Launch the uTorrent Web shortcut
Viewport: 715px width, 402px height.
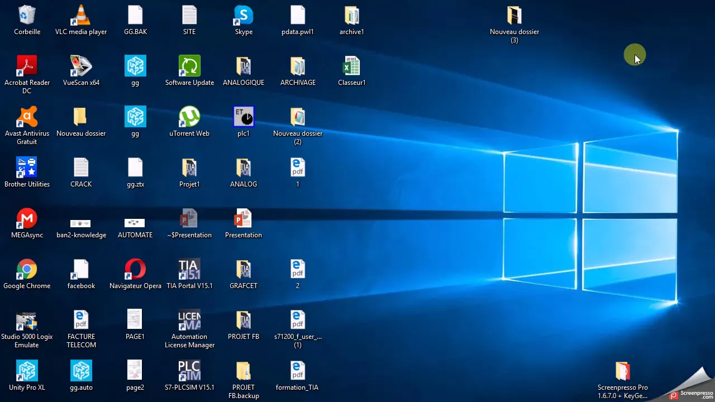click(x=189, y=117)
